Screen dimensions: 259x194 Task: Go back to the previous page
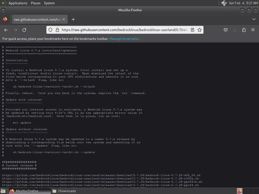[x=6, y=30]
